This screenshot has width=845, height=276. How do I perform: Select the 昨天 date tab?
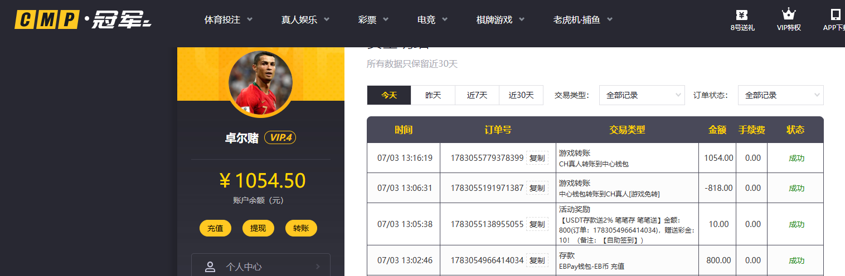tap(433, 95)
